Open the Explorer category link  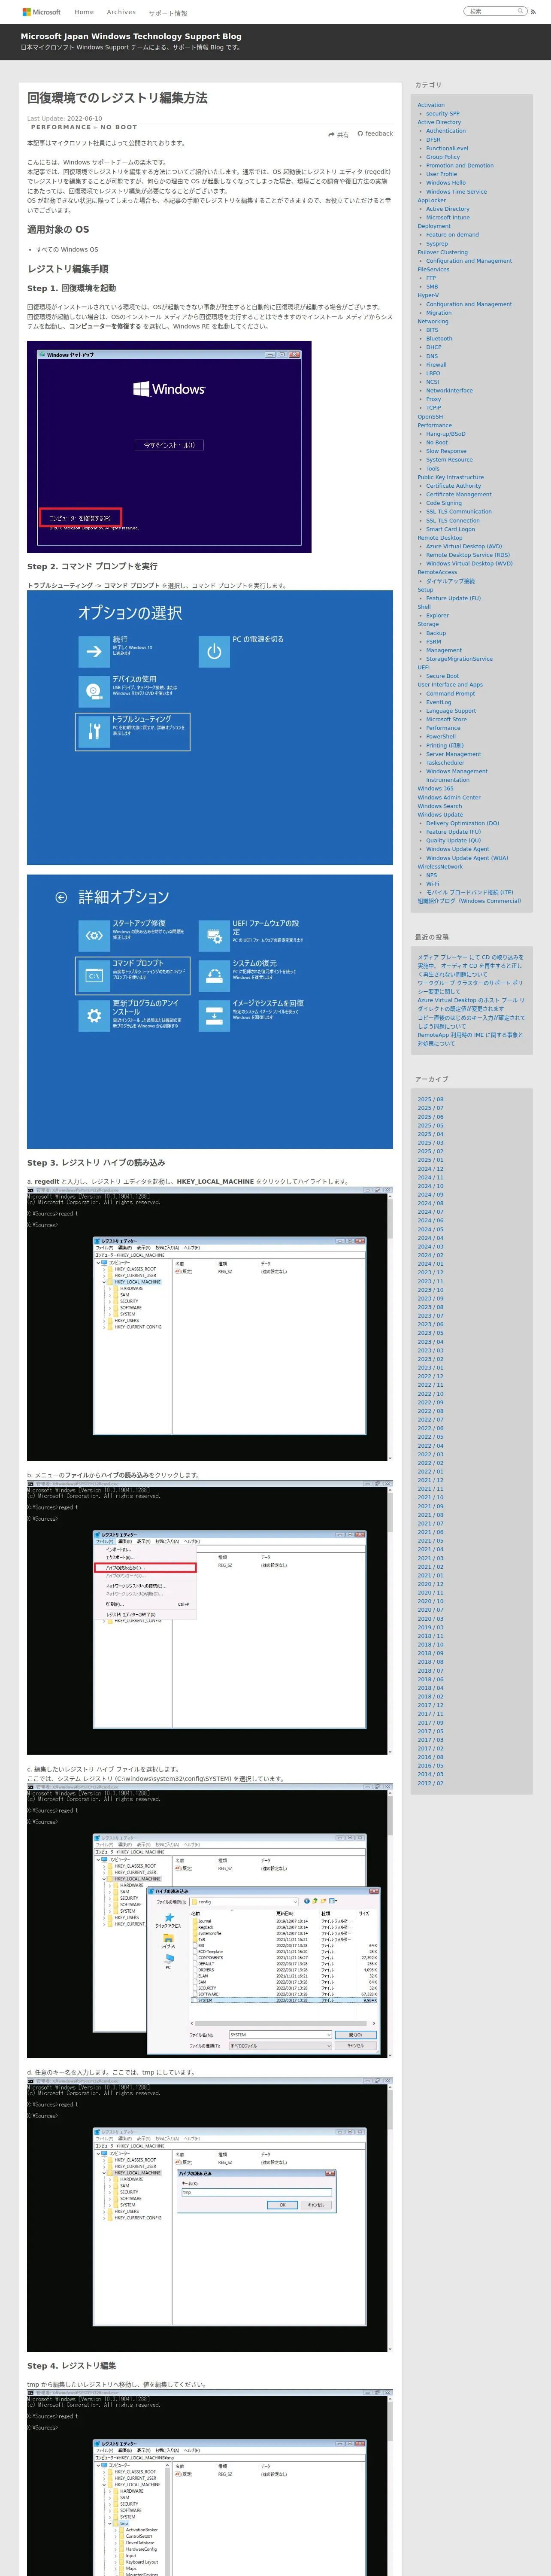pyautogui.click(x=437, y=616)
